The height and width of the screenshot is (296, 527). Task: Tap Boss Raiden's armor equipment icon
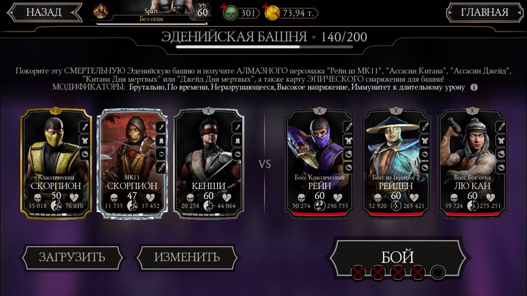(x=424, y=141)
